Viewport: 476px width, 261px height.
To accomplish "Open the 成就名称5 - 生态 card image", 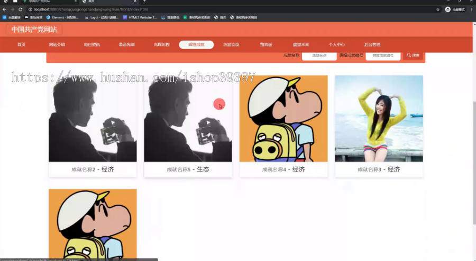I will [x=188, y=119].
